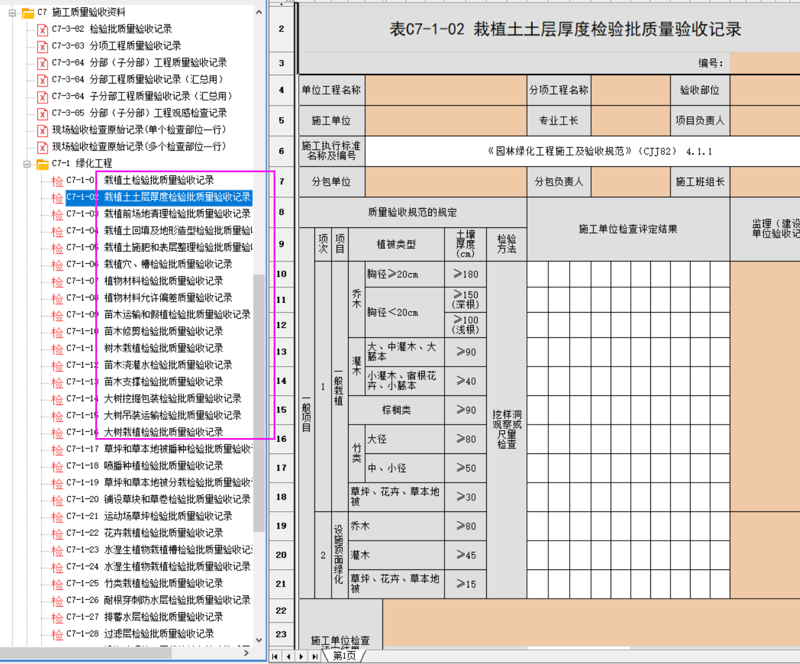Click the red 检 icon beside C7-1-17
The height and width of the screenshot is (664, 800).
[x=57, y=450]
